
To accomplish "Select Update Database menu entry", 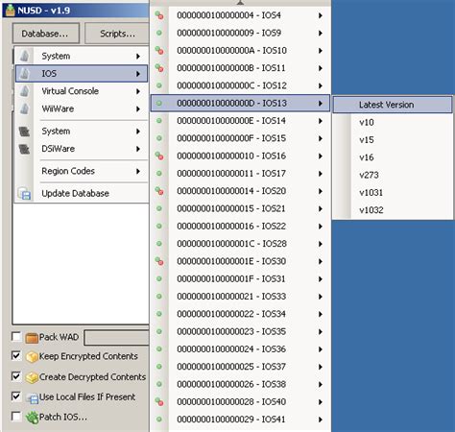I will (x=82, y=194).
